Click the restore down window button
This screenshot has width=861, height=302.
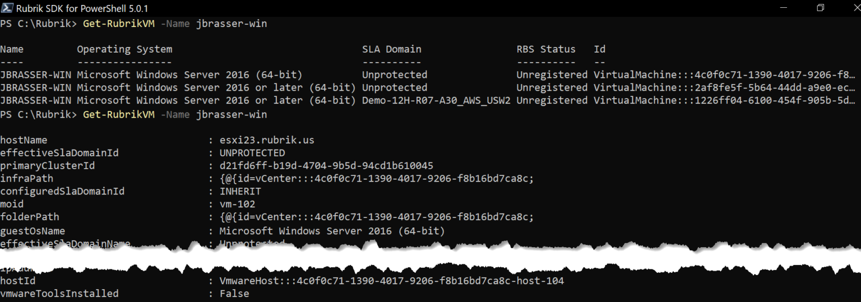(821, 8)
